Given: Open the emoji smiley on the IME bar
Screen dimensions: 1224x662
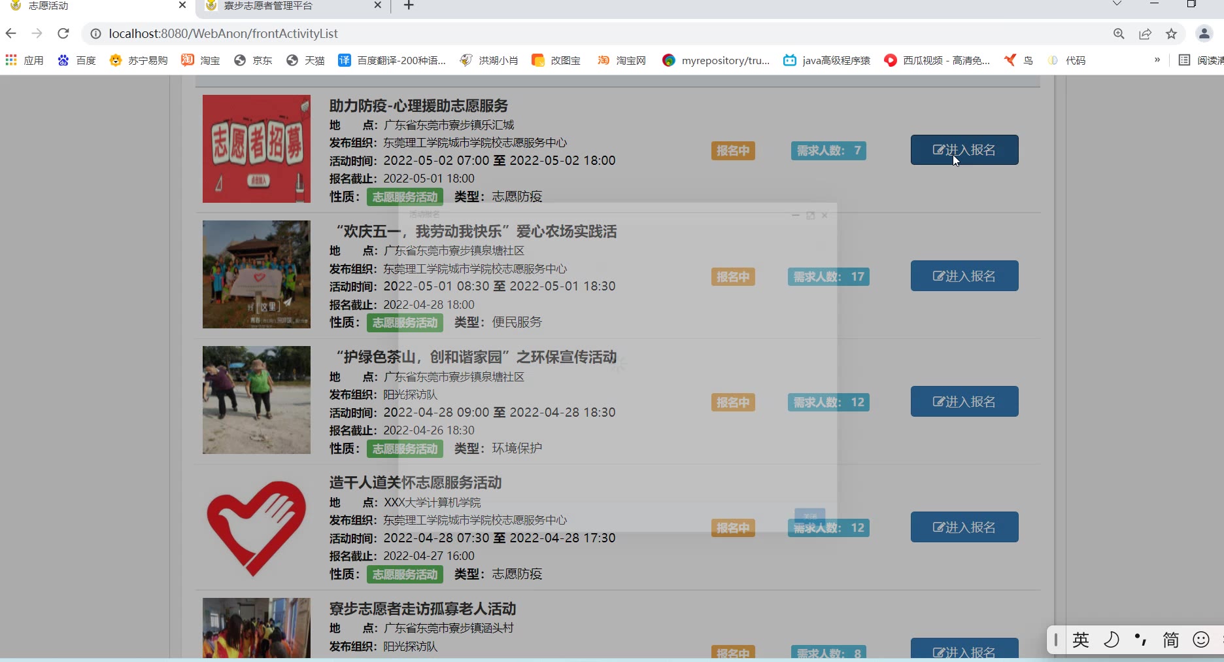Looking at the screenshot, I should (1201, 640).
